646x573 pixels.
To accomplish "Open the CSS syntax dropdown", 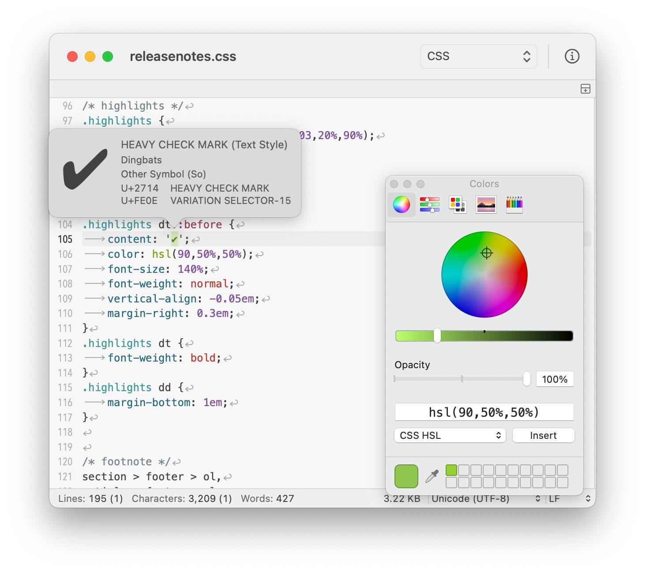I will (x=479, y=57).
